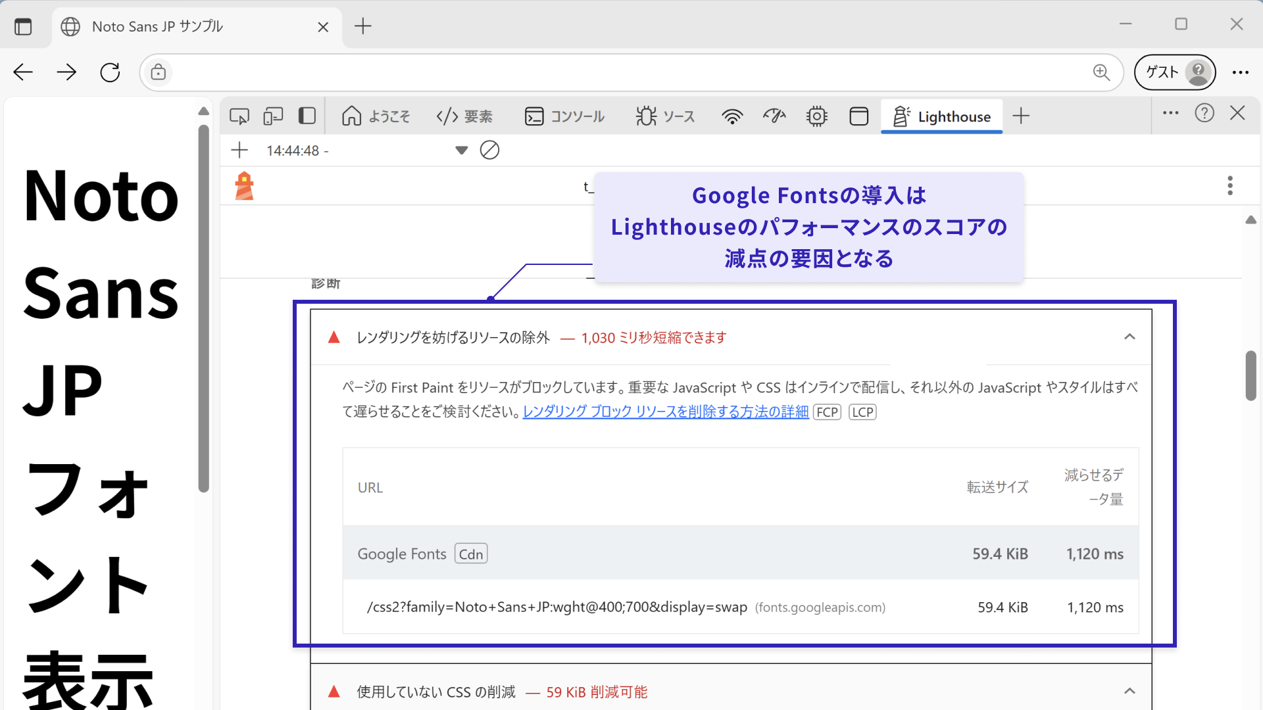Add more tools with plus icon
This screenshot has width=1263, height=710.
1021,116
